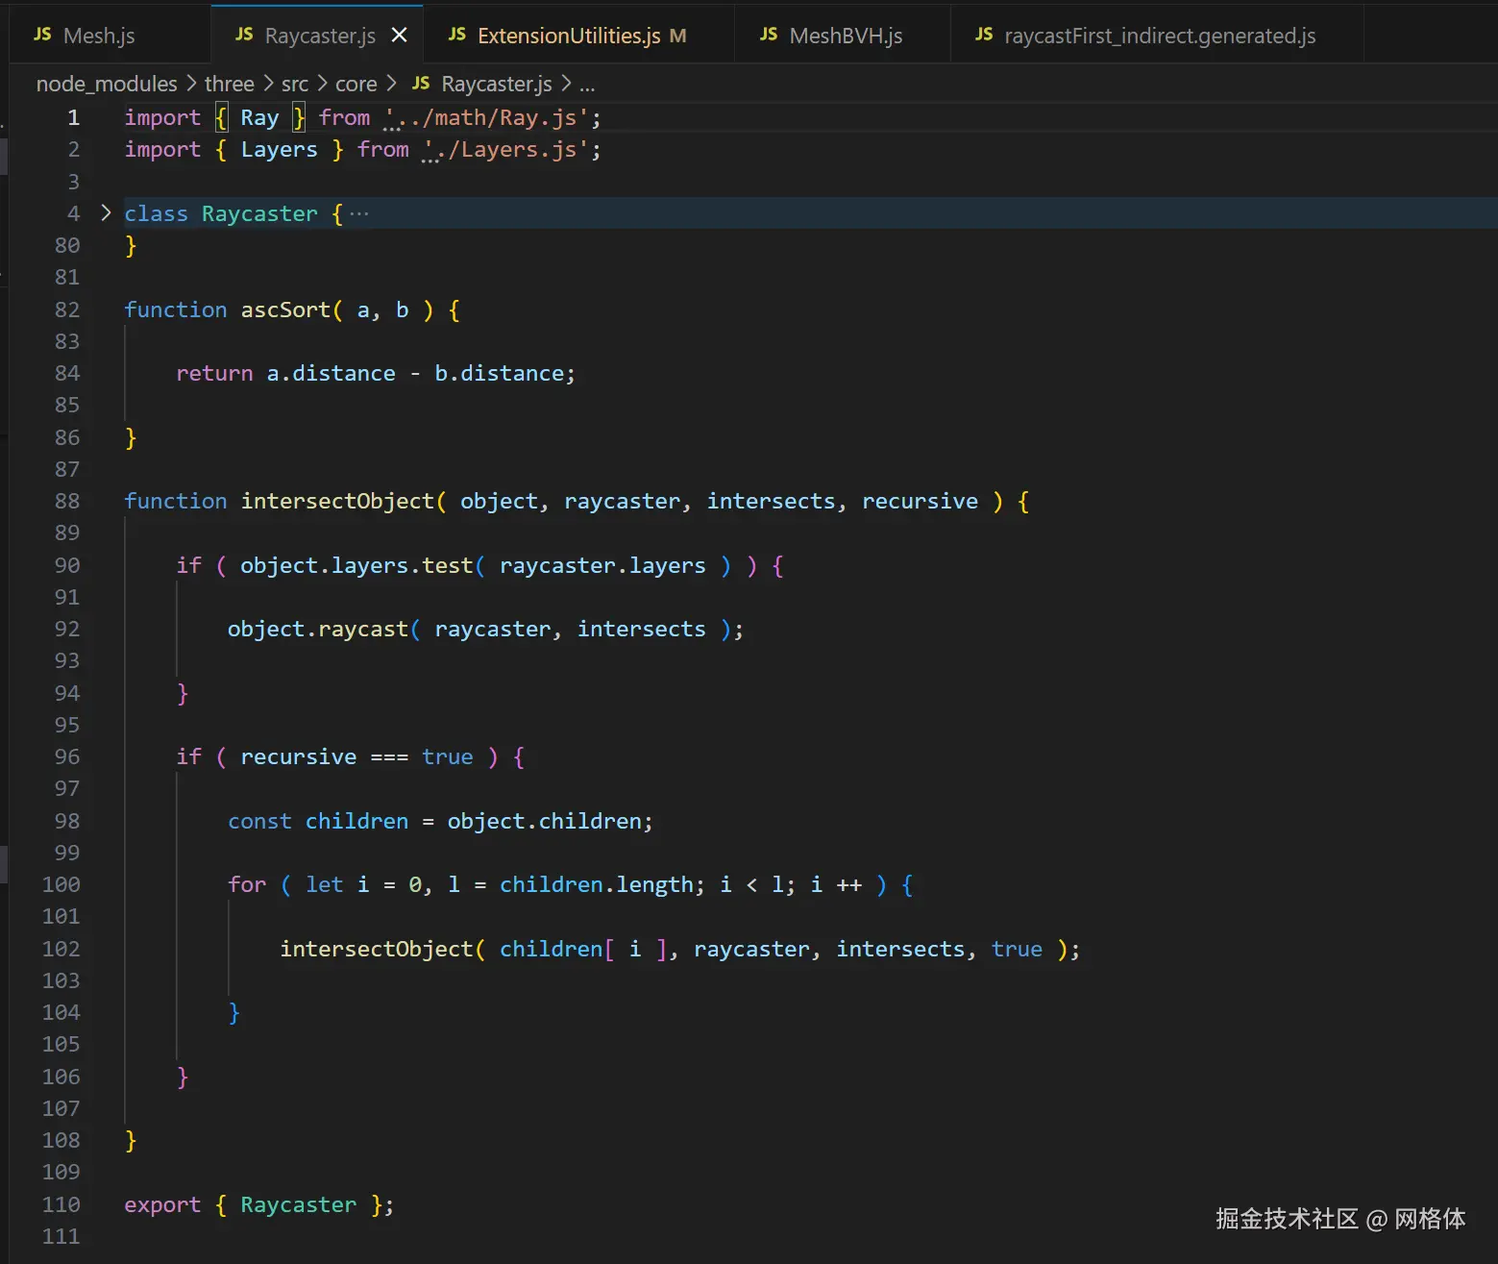Click the M modified badge on ExtensionUtilities.js

tap(678, 36)
